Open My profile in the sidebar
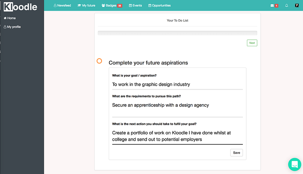 pyautogui.click(x=12, y=27)
